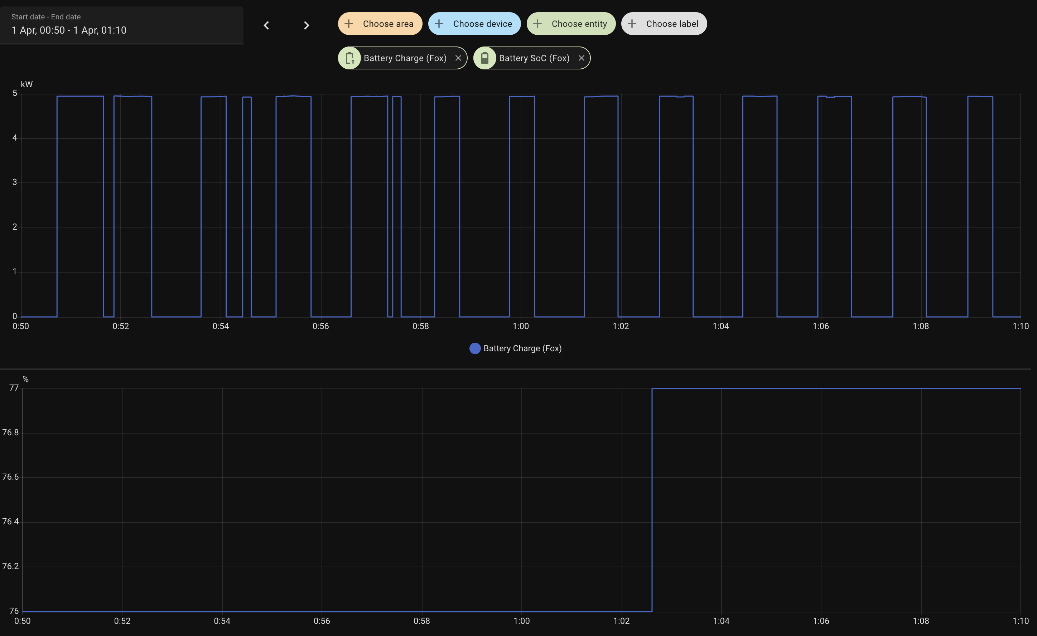Remove the Battery Charge (Fox) entity chip
This screenshot has width=1037, height=636.
coord(458,58)
